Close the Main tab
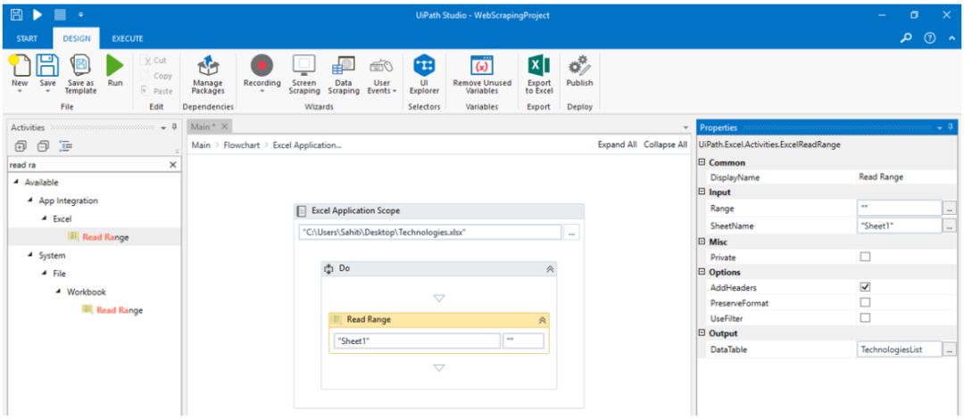This screenshot has width=964, height=419. tap(224, 127)
